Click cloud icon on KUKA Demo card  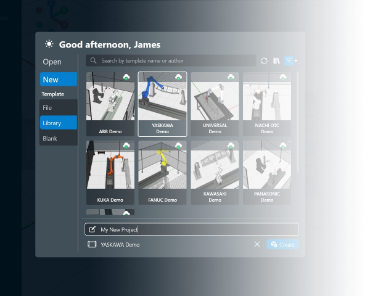tap(126, 146)
